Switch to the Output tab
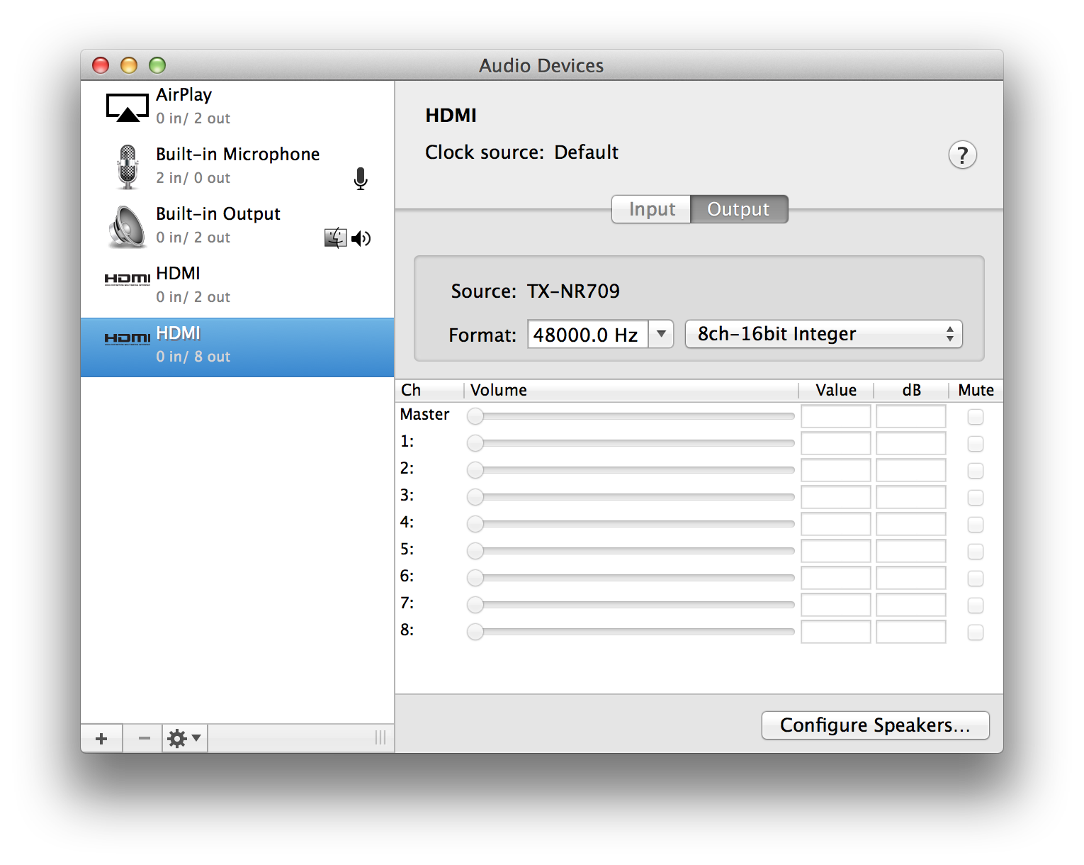This screenshot has height=865, width=1084. pyautogui.click(x=739, y=209)
